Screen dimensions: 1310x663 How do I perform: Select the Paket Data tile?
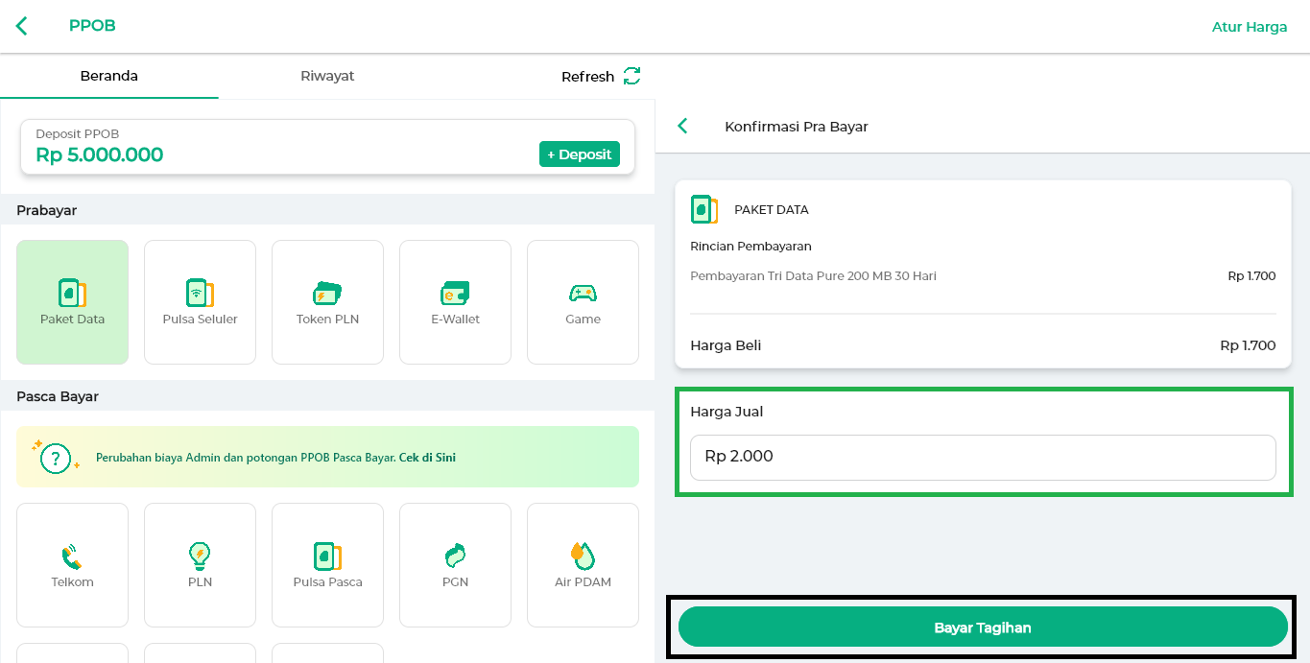(x=72, y=302)
